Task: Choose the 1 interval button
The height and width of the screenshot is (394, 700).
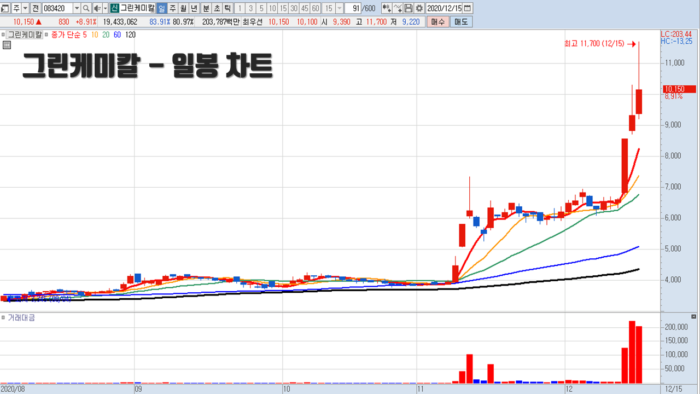Action: tap(240, 8)
